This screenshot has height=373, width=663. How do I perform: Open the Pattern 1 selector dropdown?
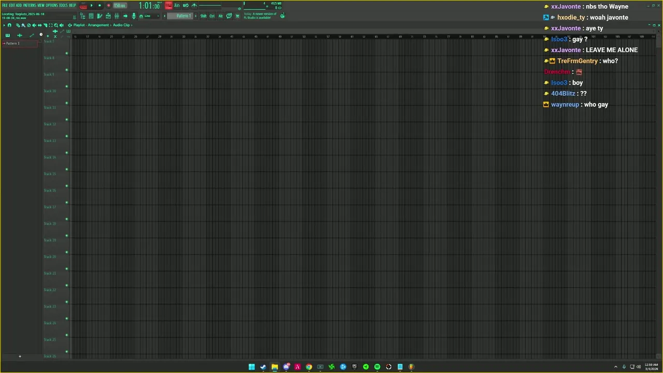pos(182,16)
